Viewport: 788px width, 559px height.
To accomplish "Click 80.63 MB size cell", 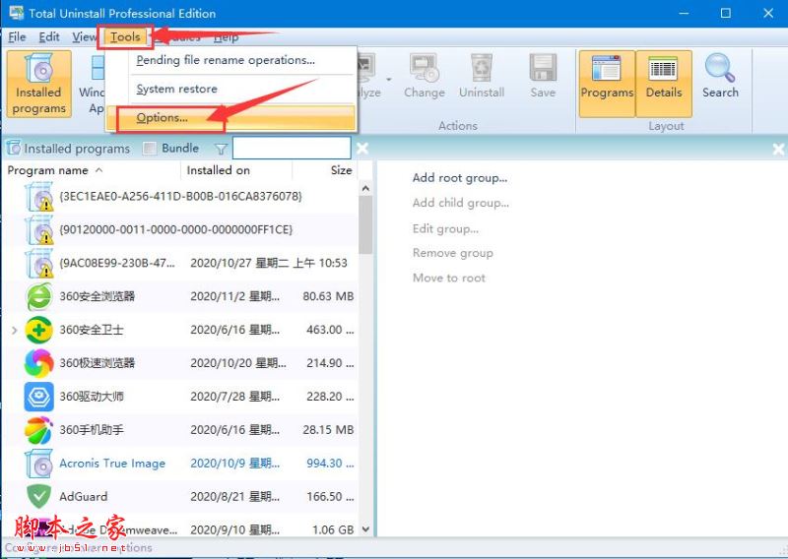I will point(328,296).
